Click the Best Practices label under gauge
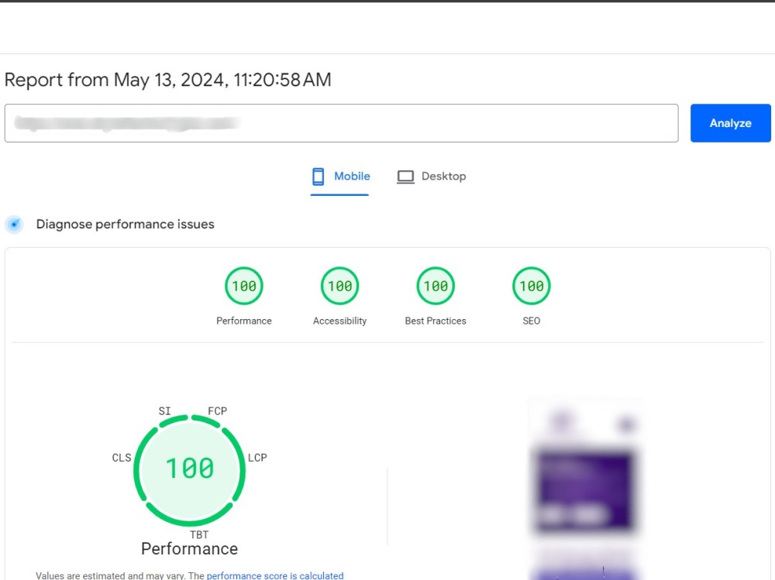775x580 pixels. 436,321
